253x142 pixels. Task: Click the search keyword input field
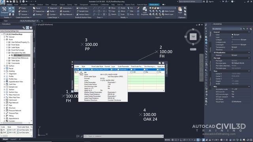(x=190, y=2)
